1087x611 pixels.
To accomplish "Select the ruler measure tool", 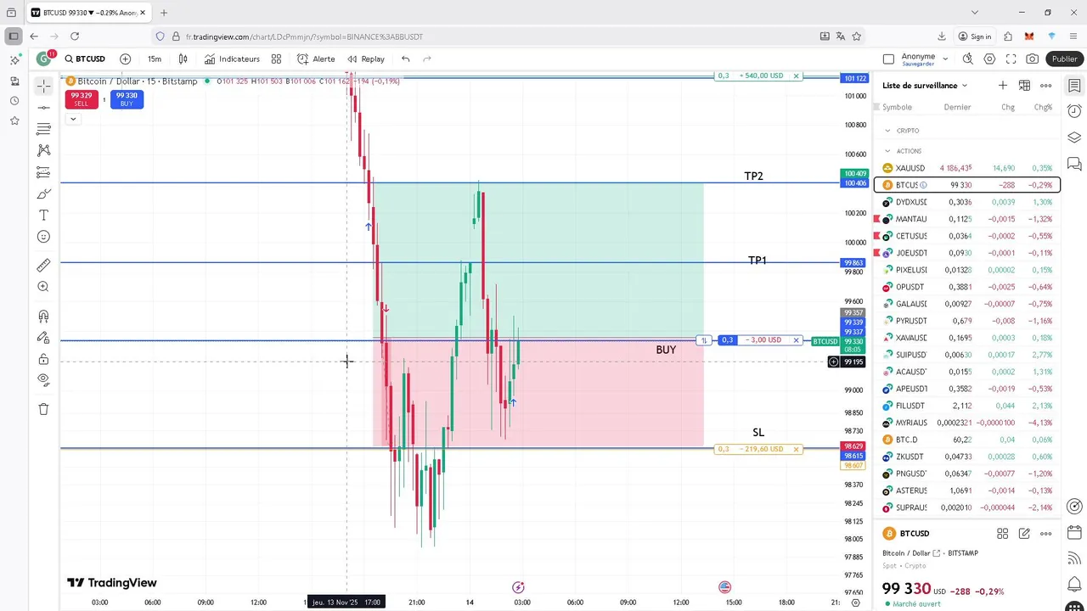I will [43, 266].
